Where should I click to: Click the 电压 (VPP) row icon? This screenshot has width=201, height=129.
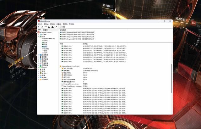pyautogui.click(x=62, y=77)
